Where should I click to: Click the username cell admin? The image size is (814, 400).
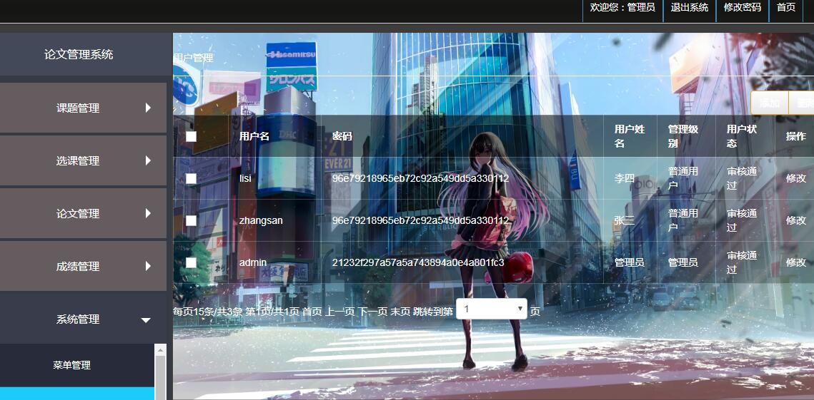pos(253,262)
